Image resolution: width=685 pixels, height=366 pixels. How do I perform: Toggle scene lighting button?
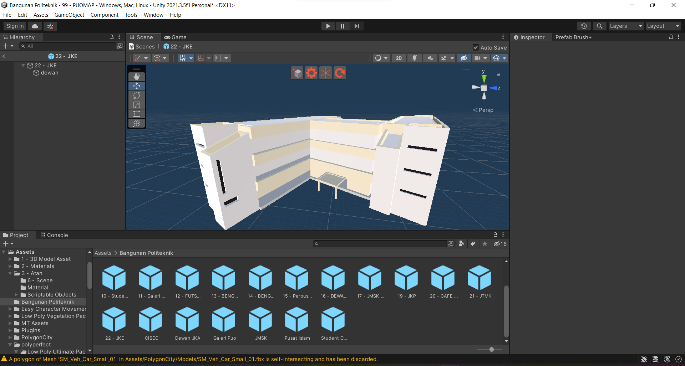point(415,58)
